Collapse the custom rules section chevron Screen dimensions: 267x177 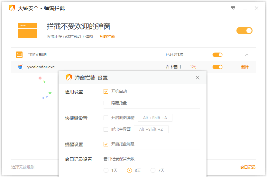click(x=247, y=55)
